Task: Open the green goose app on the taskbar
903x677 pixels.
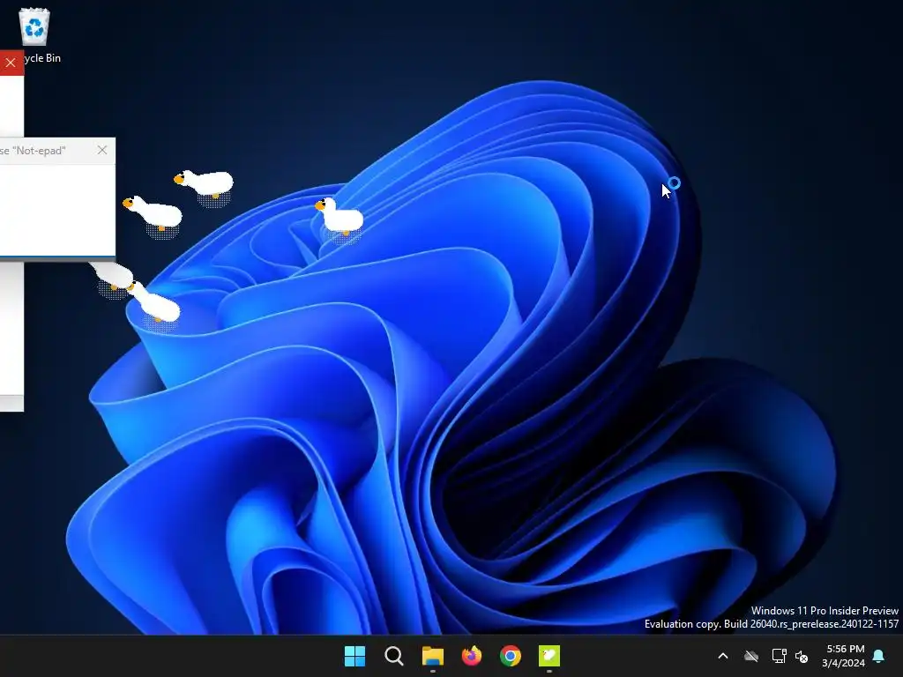Action: 549,656
